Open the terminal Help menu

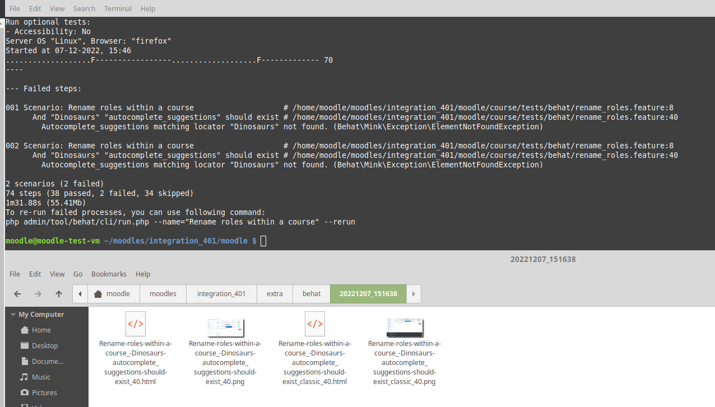pyautogui.click(x=148, y=8)
